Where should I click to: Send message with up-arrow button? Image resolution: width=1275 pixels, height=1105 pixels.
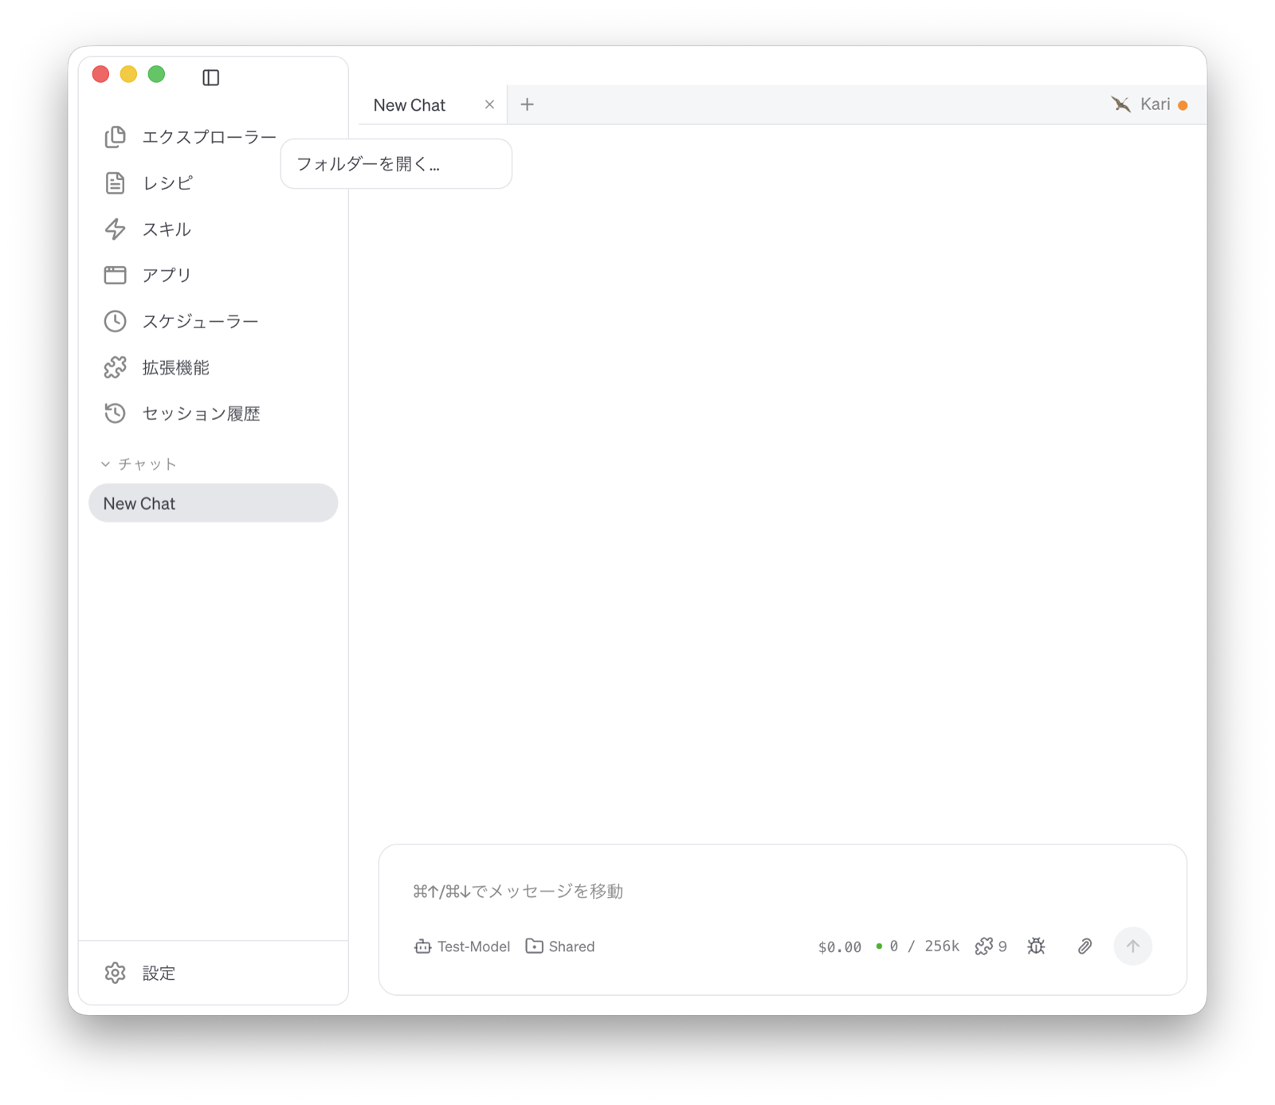tap(1132, 946)
